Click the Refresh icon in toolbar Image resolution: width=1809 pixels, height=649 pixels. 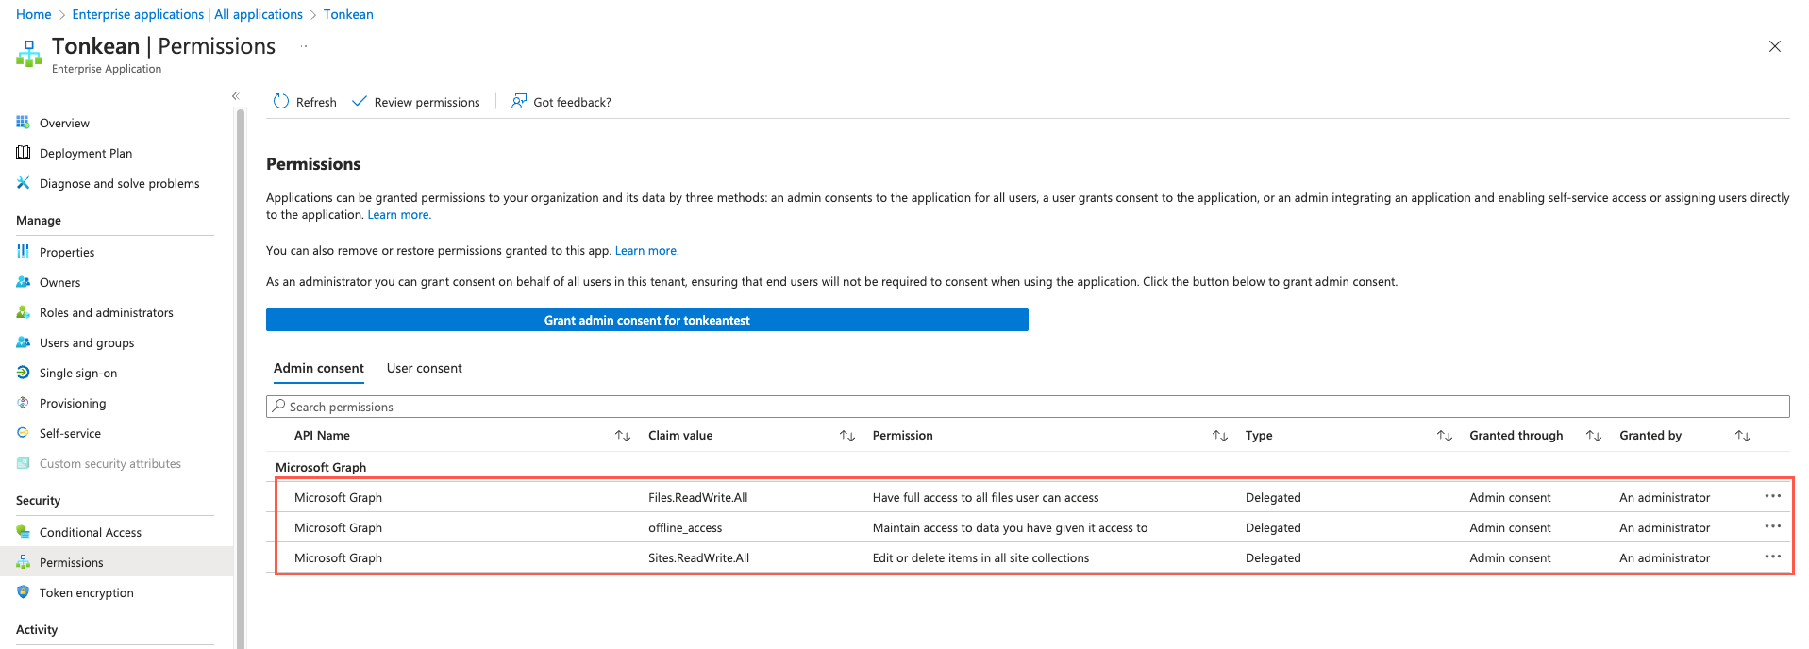click(x=281, y=102)
